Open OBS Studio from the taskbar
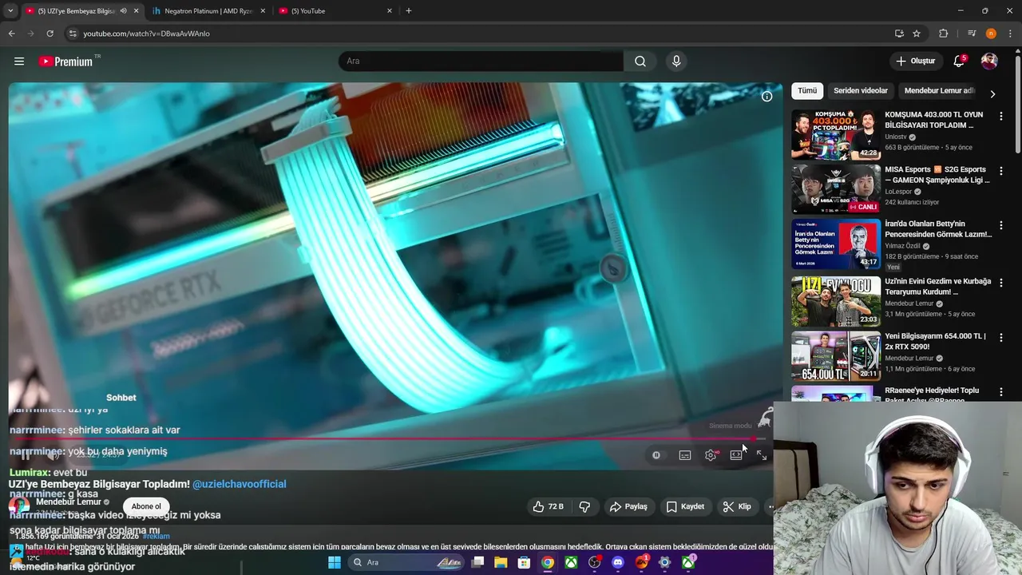The image size is (1022, 575). 595,563
